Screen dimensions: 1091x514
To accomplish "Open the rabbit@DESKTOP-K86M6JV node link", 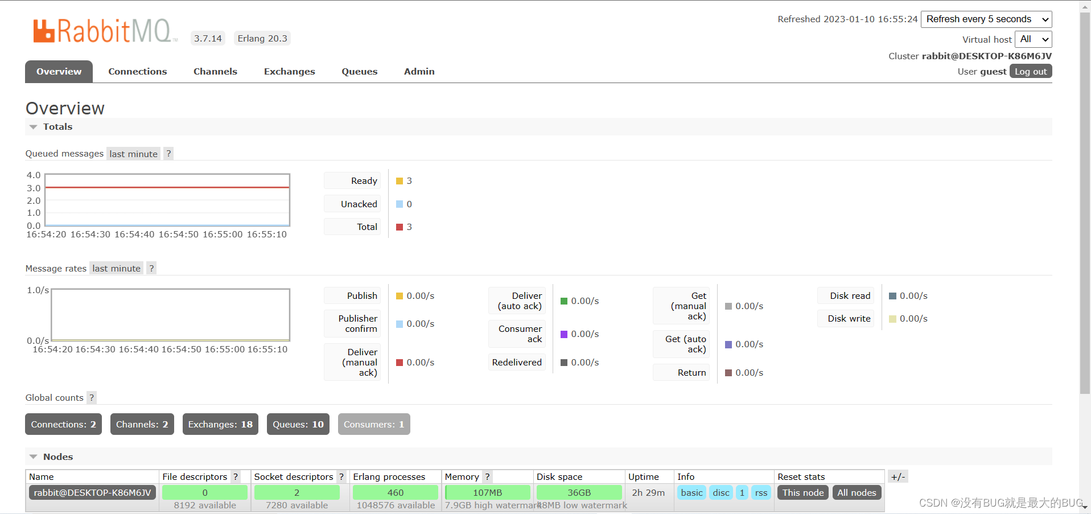I will coord(92,493).
